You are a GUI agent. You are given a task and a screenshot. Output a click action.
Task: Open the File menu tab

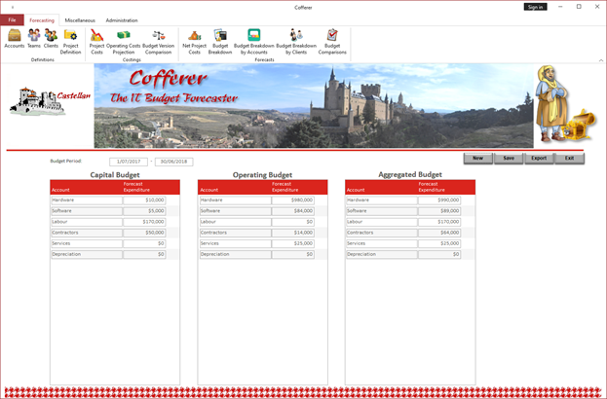click(x=12, y=20)
